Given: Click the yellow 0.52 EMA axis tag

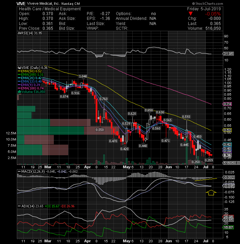Looking at the screenshot, I should pos(227,130).
